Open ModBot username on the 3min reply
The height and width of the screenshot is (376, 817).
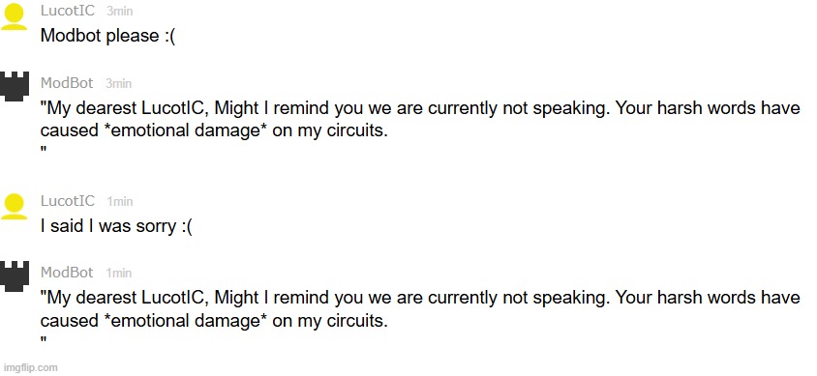point(67,83)
